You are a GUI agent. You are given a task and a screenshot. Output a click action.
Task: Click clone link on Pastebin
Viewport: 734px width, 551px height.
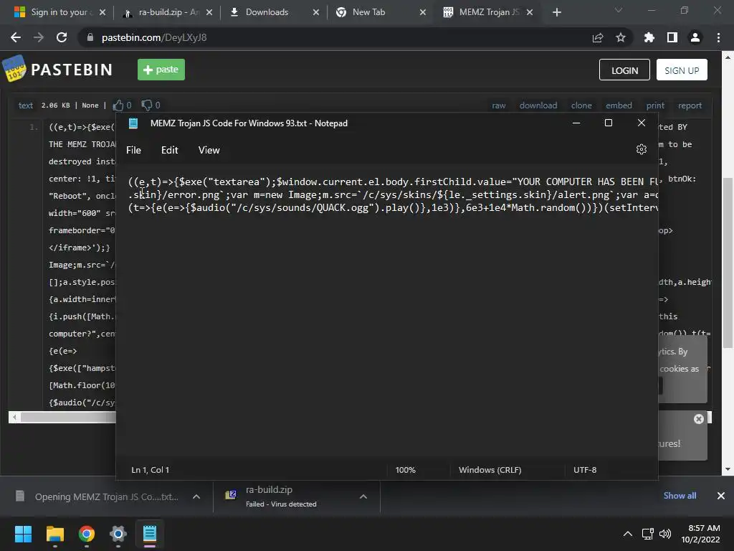[x=581, y=105]
